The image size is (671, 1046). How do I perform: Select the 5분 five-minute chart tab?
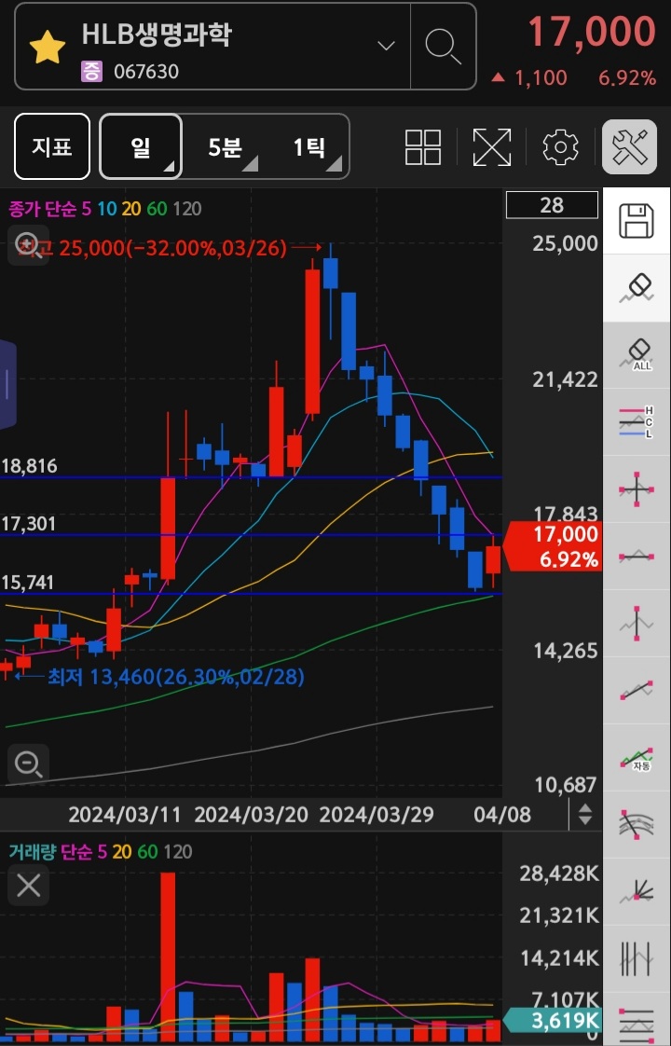224,146
